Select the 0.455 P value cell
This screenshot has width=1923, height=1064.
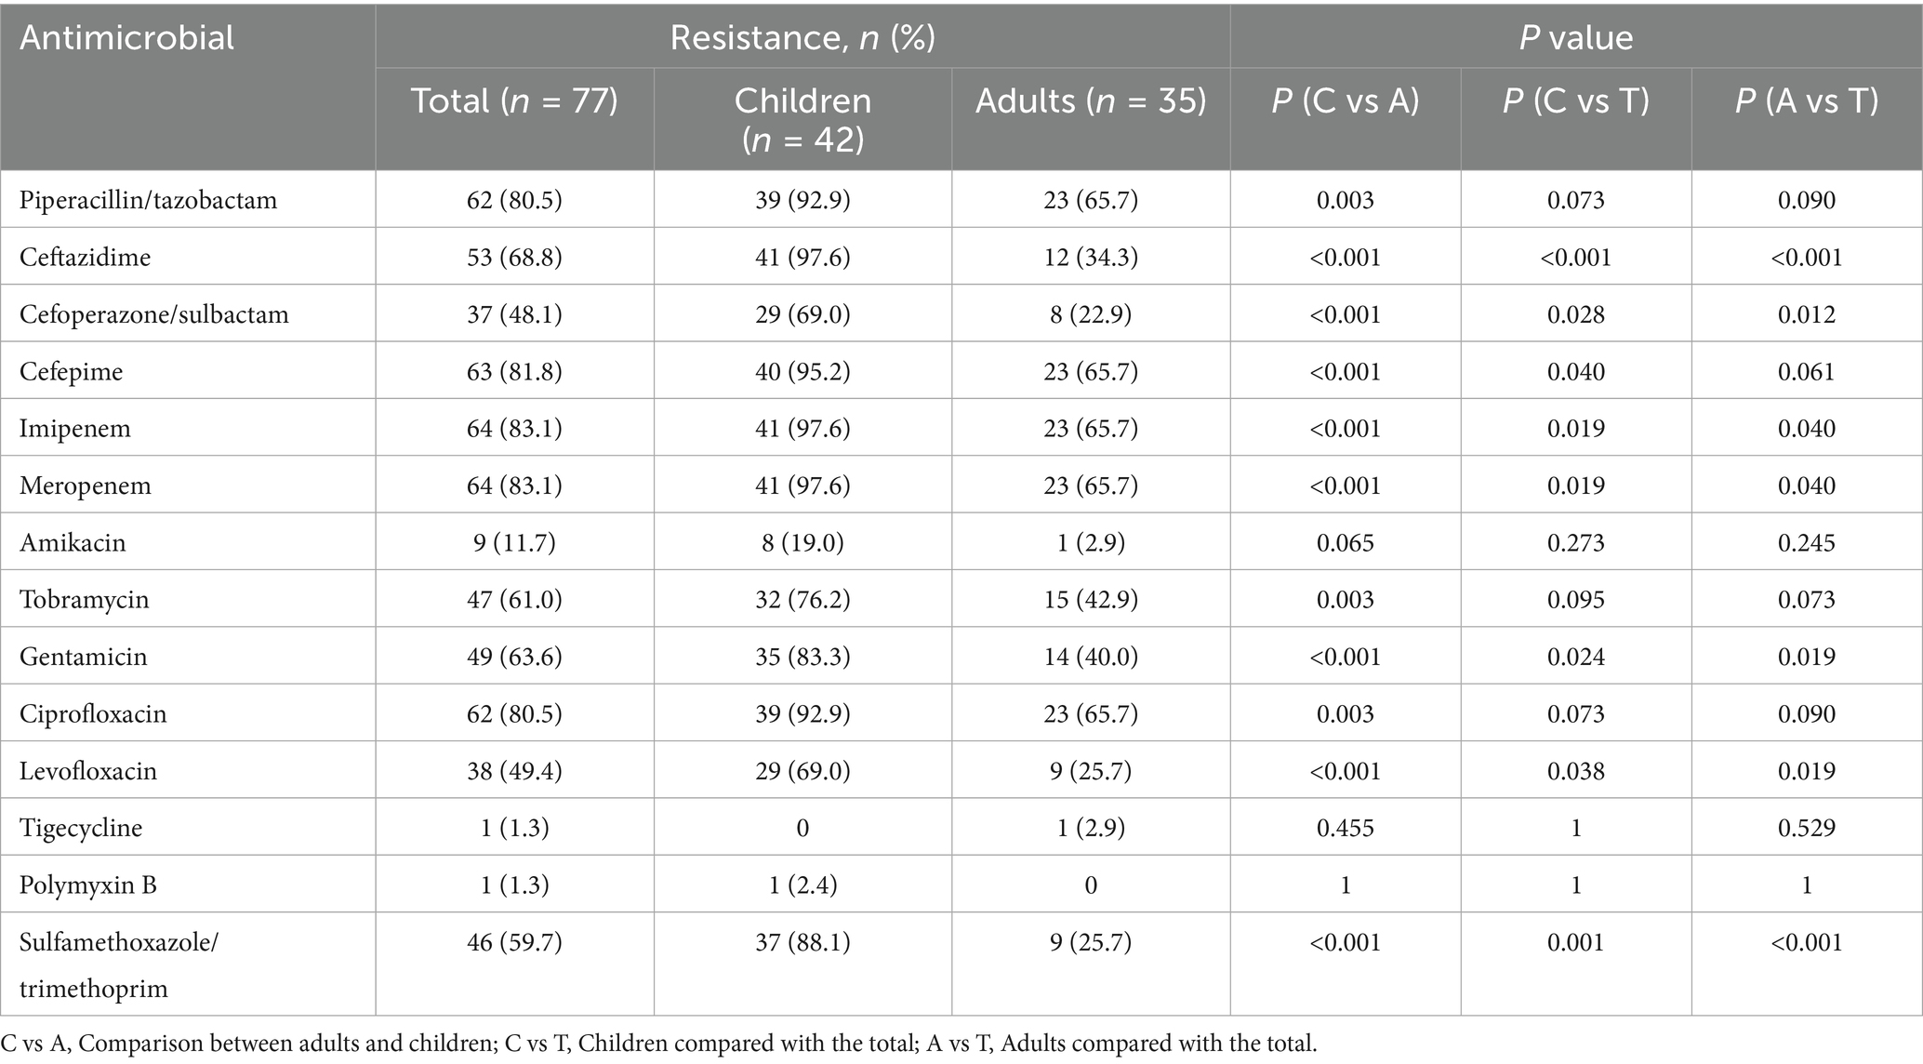1346,828
